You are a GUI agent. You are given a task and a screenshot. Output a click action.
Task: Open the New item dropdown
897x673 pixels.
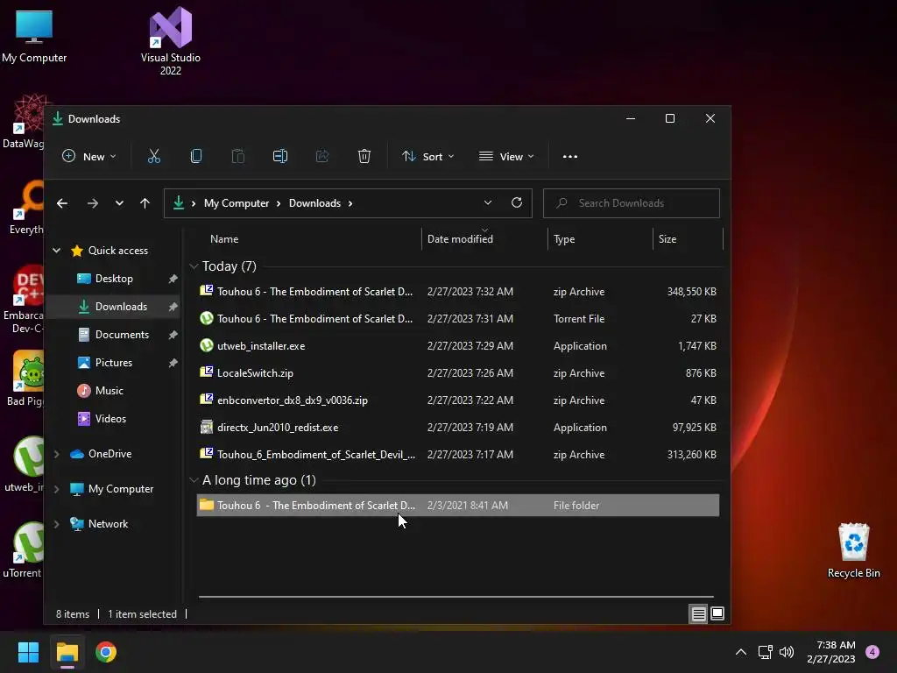click(88, 156)
